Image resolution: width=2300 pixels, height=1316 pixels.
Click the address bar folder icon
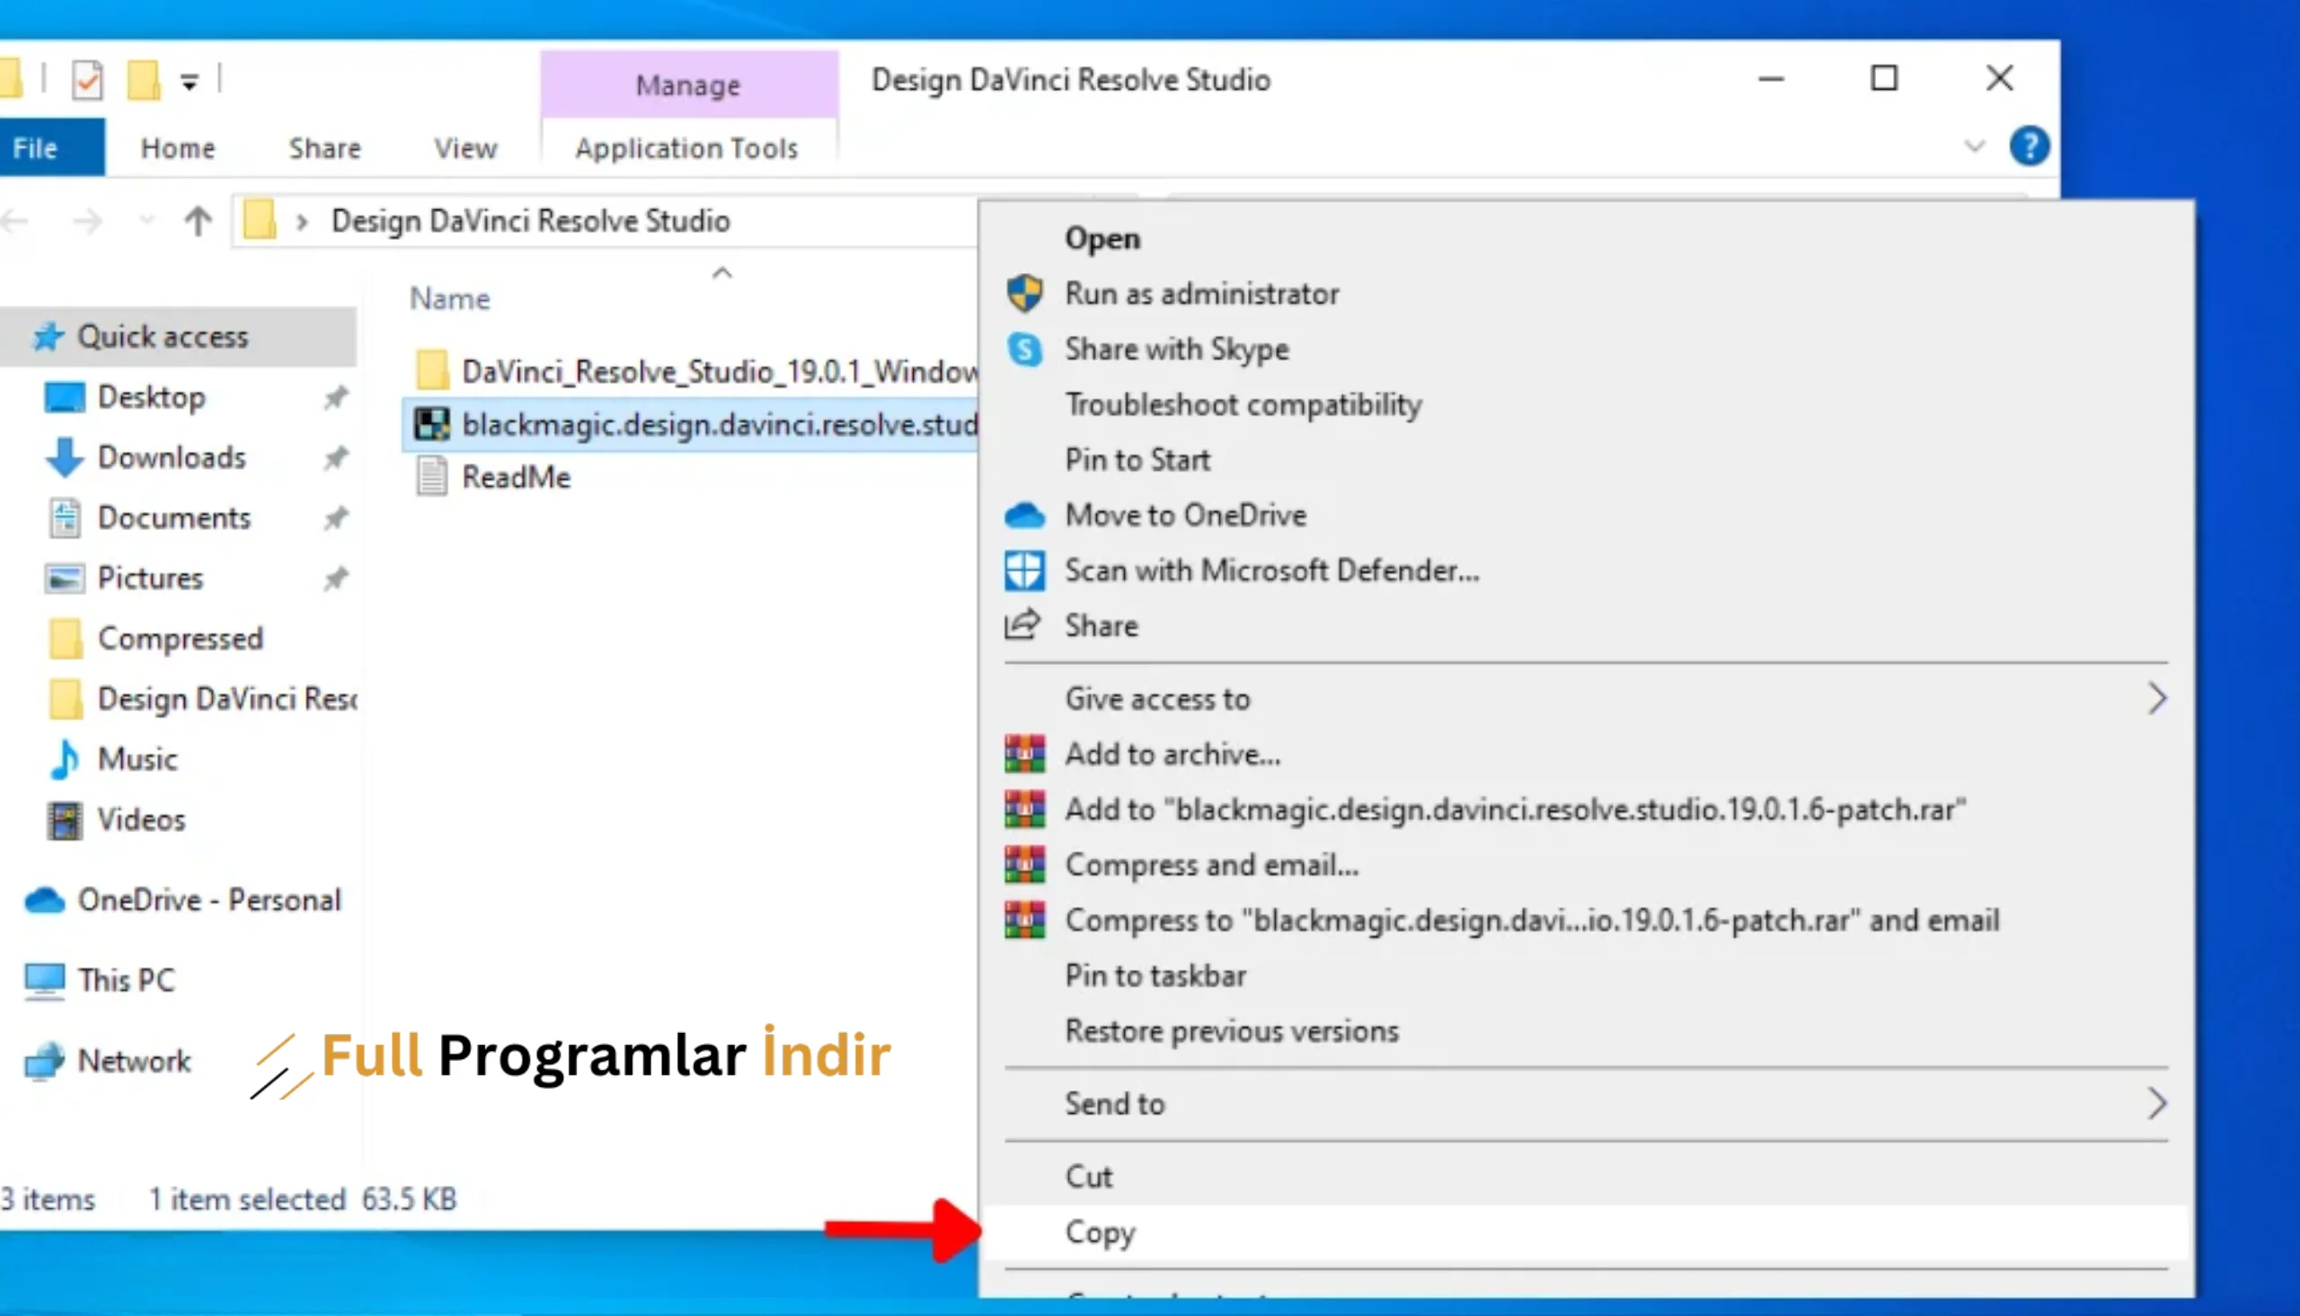click(x=261, y=221)
